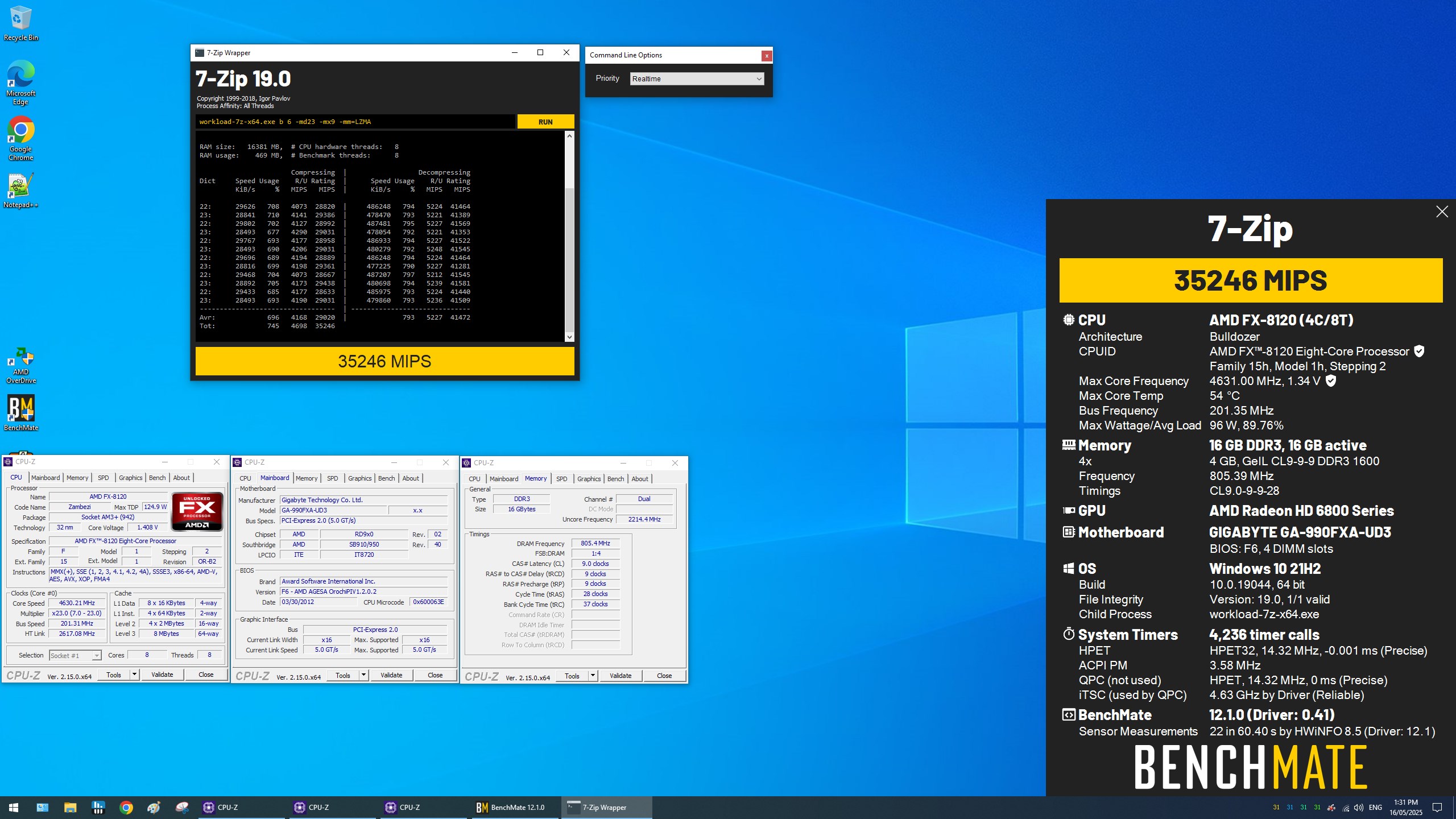Select the Notepad++ desktop icon
Screen dimensions: 1456x819
pos(20,191)
